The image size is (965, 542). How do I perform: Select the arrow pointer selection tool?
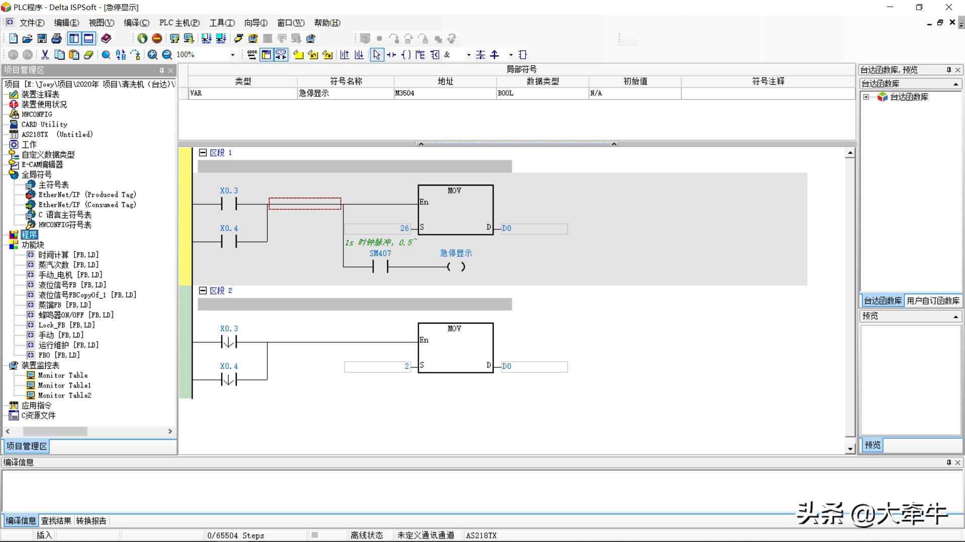click(376, 55)
